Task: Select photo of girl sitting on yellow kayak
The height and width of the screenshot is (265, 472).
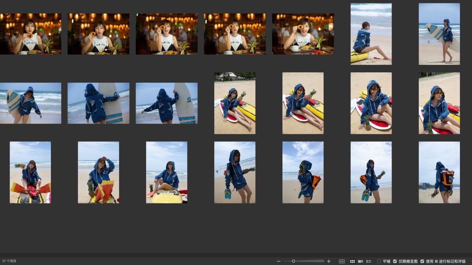Action: click(166, 172)
